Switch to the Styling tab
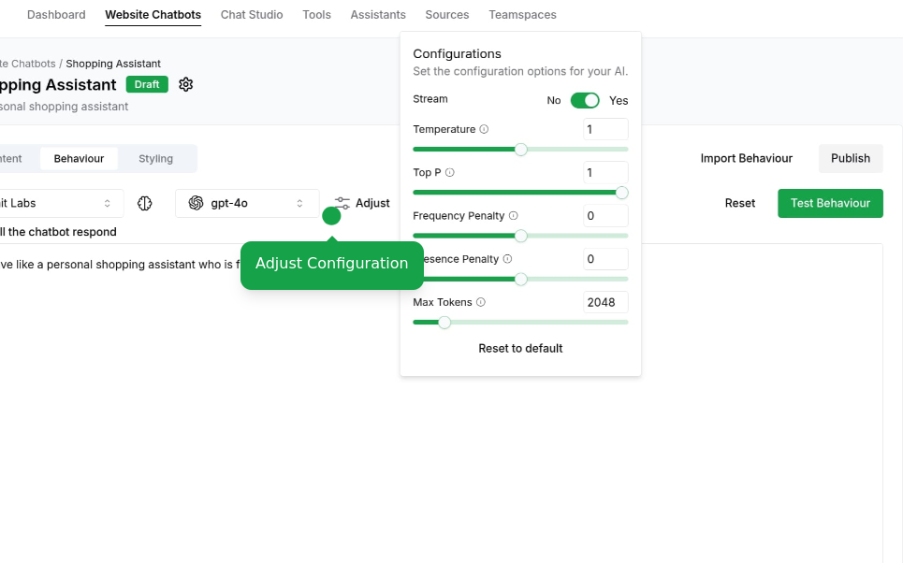This screenshot has height=563, width=903. pos(156,158)
